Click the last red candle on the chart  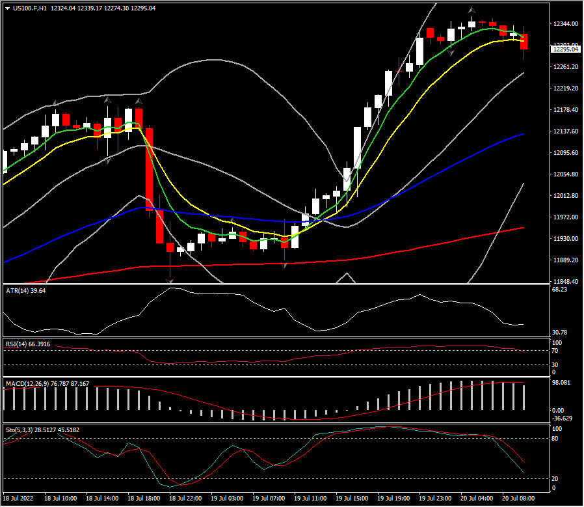point(524,41)
